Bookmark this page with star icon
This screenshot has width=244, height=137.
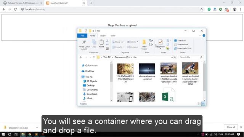pyautogui.click(x=202, y=9)
